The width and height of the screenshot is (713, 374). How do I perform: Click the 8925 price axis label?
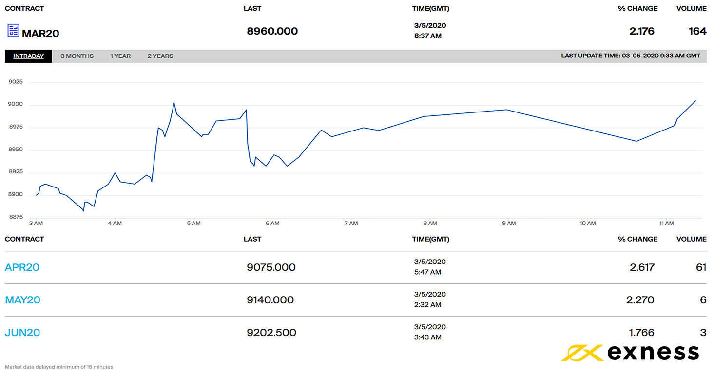tap(16, 172)
